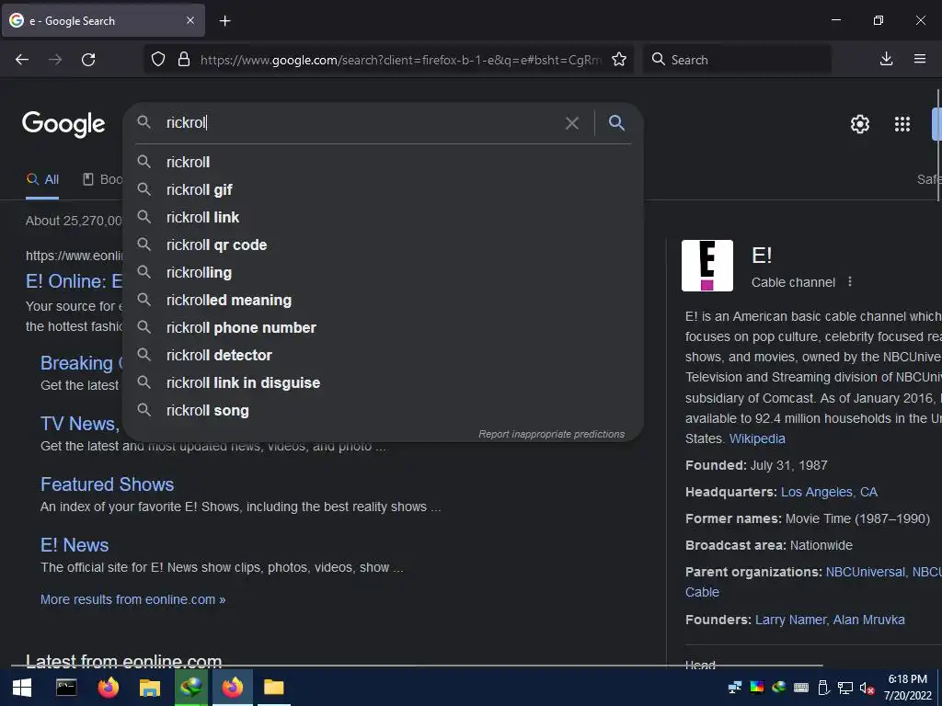The width and height of the screenshot is (942, 706).
Task: Bookmark this page with the star icon
Action: click(619, 60)
